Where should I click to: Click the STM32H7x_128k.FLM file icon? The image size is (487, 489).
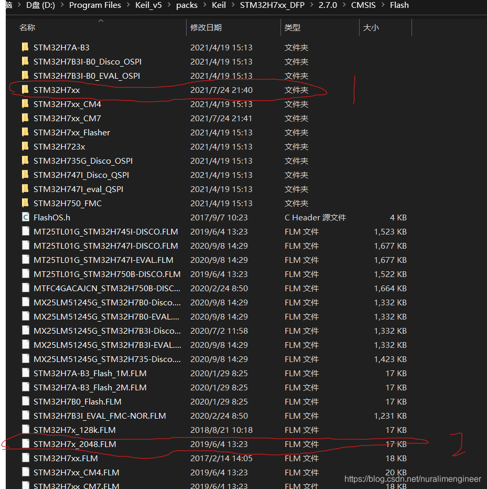tap(26, 430)
